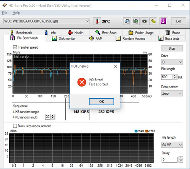Click the File length 500 MB input field
Image resolution: width=190 pixels, height=169 pixels.
tap(167, 77)
